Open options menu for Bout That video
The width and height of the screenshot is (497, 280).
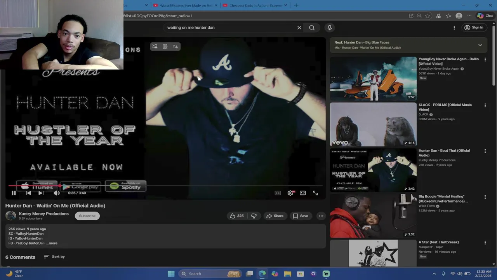point(485,151)
